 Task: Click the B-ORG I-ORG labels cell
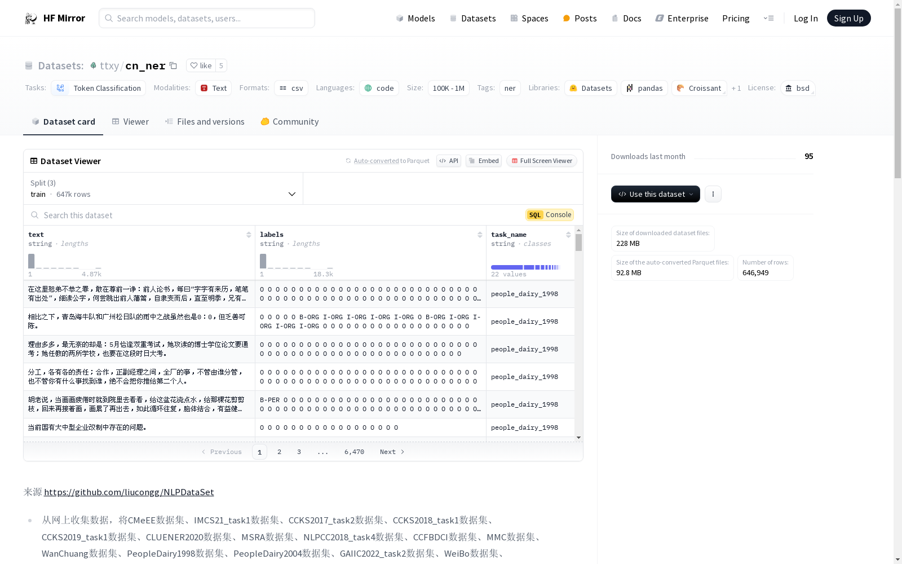370,321
